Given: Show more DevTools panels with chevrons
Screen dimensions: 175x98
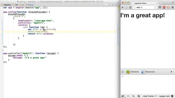Looking at the screenshot, I should (x=171, y=72).
